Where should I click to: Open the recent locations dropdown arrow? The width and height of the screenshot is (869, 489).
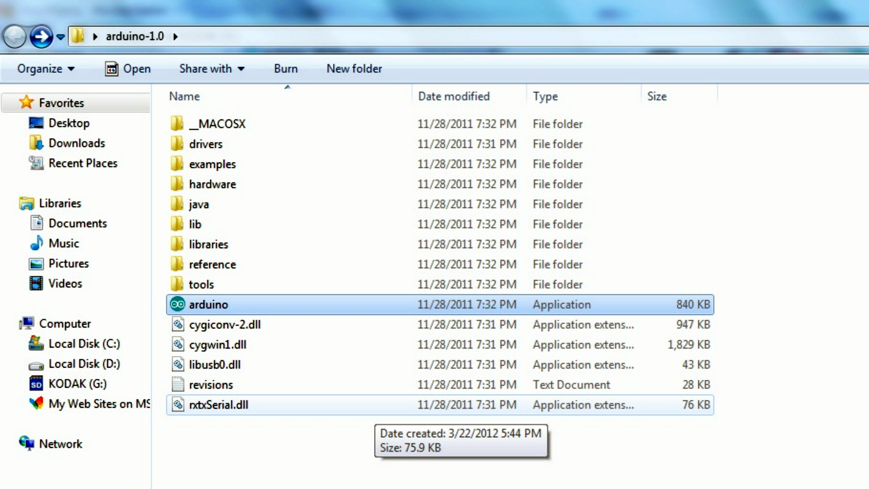click(x=60, y=37)
